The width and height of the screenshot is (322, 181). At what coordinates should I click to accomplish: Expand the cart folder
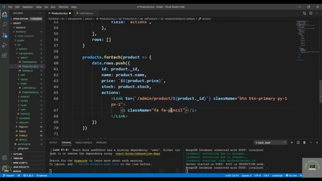point(22,75)
